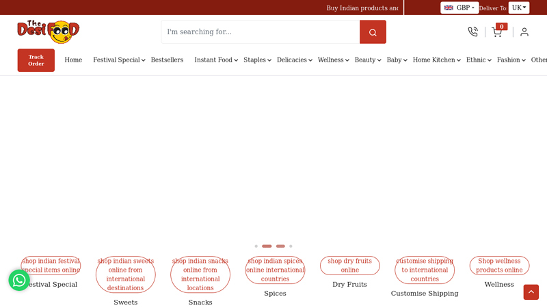547x308 pixels.
Task: Open the user account icon
Action: (524, 32)
